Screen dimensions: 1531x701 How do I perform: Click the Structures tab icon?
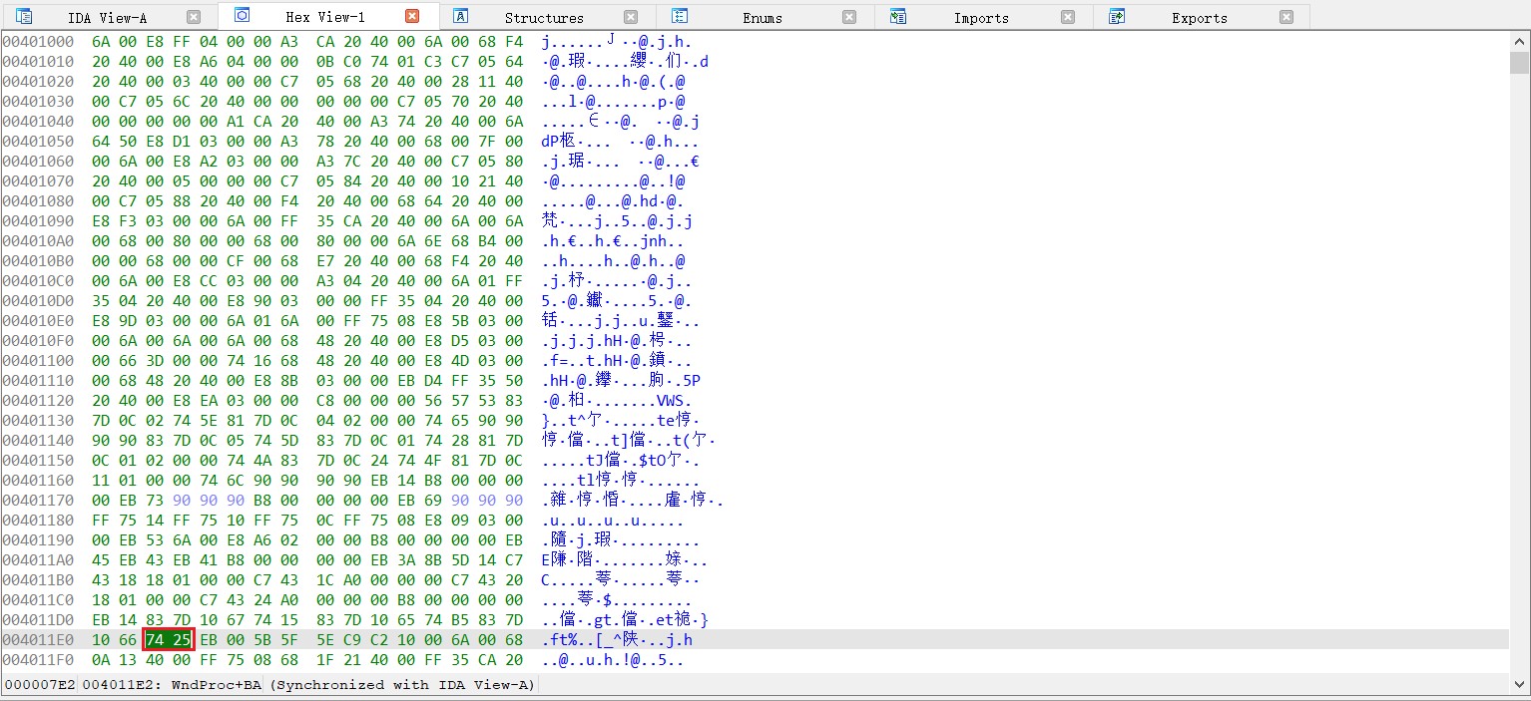coord(460,16)
